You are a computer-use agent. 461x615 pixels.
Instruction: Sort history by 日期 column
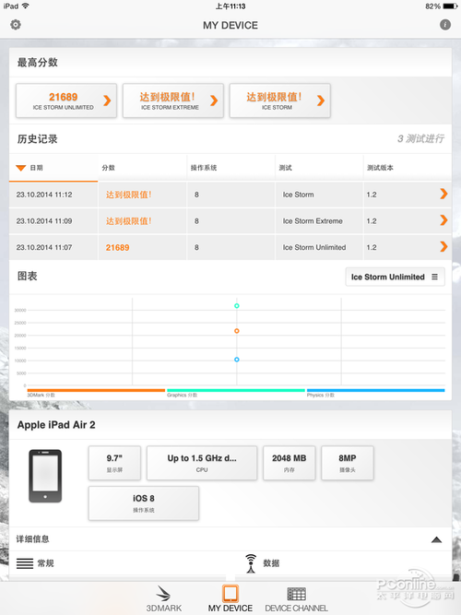point(53,168)
